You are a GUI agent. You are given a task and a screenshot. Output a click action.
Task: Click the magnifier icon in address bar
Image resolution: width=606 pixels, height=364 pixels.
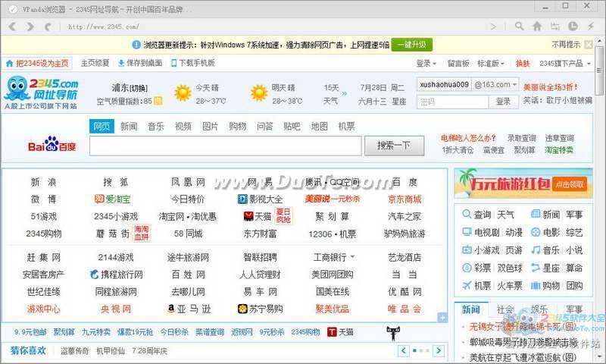519,26
